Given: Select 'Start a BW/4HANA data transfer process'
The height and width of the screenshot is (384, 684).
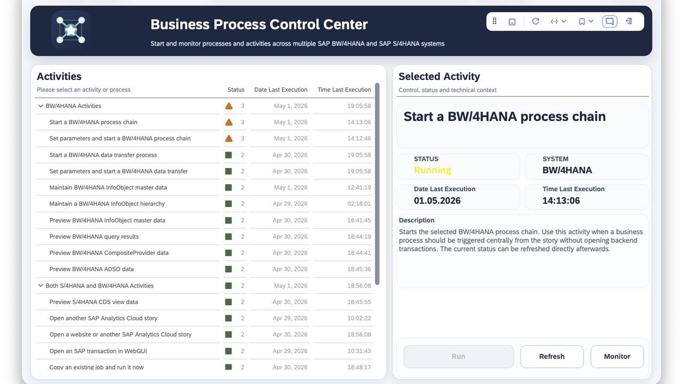Looking at the screenshot, I should [x=103, y=155].
